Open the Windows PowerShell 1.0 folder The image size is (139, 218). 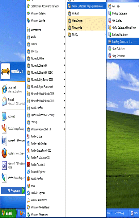click(x=46, y=129)
